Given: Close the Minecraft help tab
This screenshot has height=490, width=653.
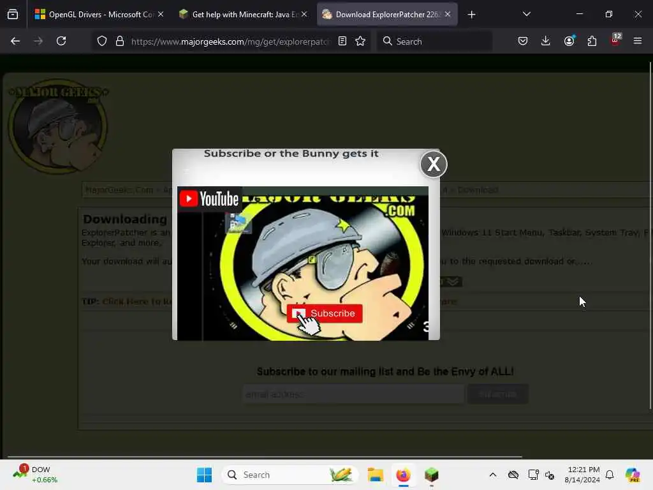Looking at the screenshot, I should coord(304,14).
